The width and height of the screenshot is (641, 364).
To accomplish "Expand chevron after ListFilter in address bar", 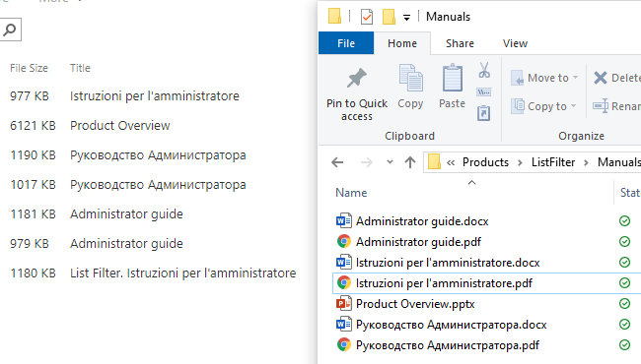I will [586, 162].
